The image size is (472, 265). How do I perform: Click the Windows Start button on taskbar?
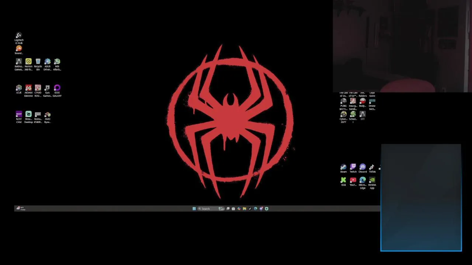pos(194,209)
